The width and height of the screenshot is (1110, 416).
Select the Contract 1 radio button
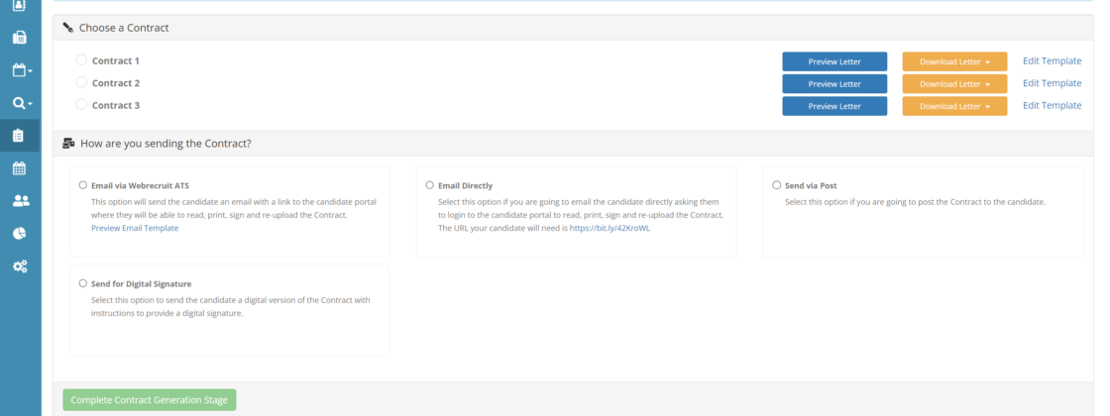81,60
